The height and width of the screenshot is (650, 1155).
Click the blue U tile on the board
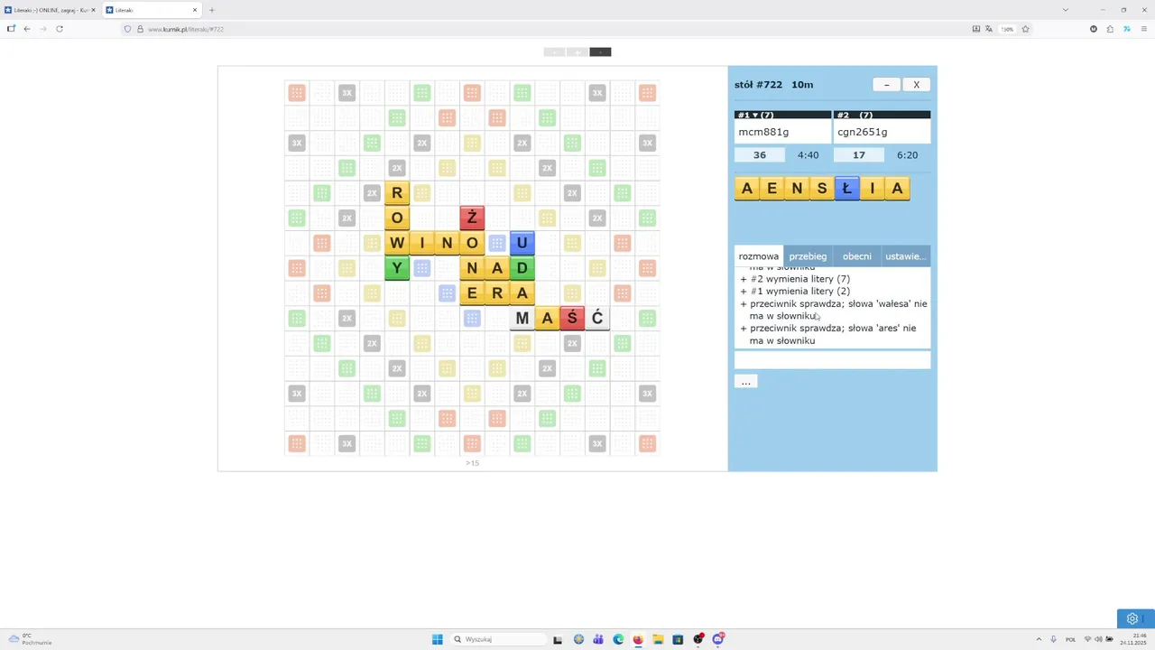coord(522,243)
